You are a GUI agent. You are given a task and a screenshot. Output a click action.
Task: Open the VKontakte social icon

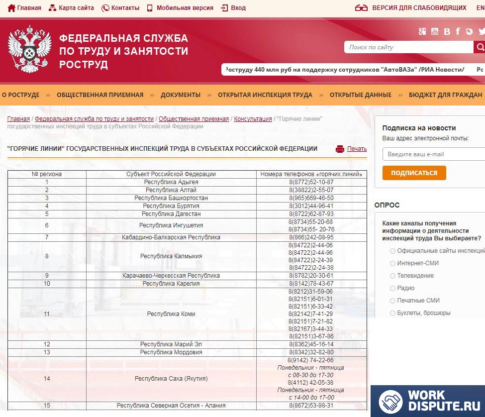point(447,31)
